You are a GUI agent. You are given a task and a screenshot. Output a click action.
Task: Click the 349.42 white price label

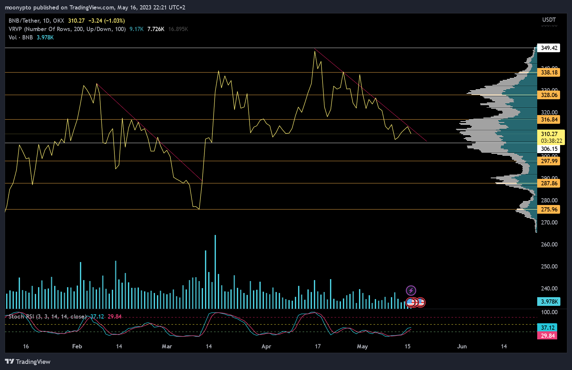549,48
